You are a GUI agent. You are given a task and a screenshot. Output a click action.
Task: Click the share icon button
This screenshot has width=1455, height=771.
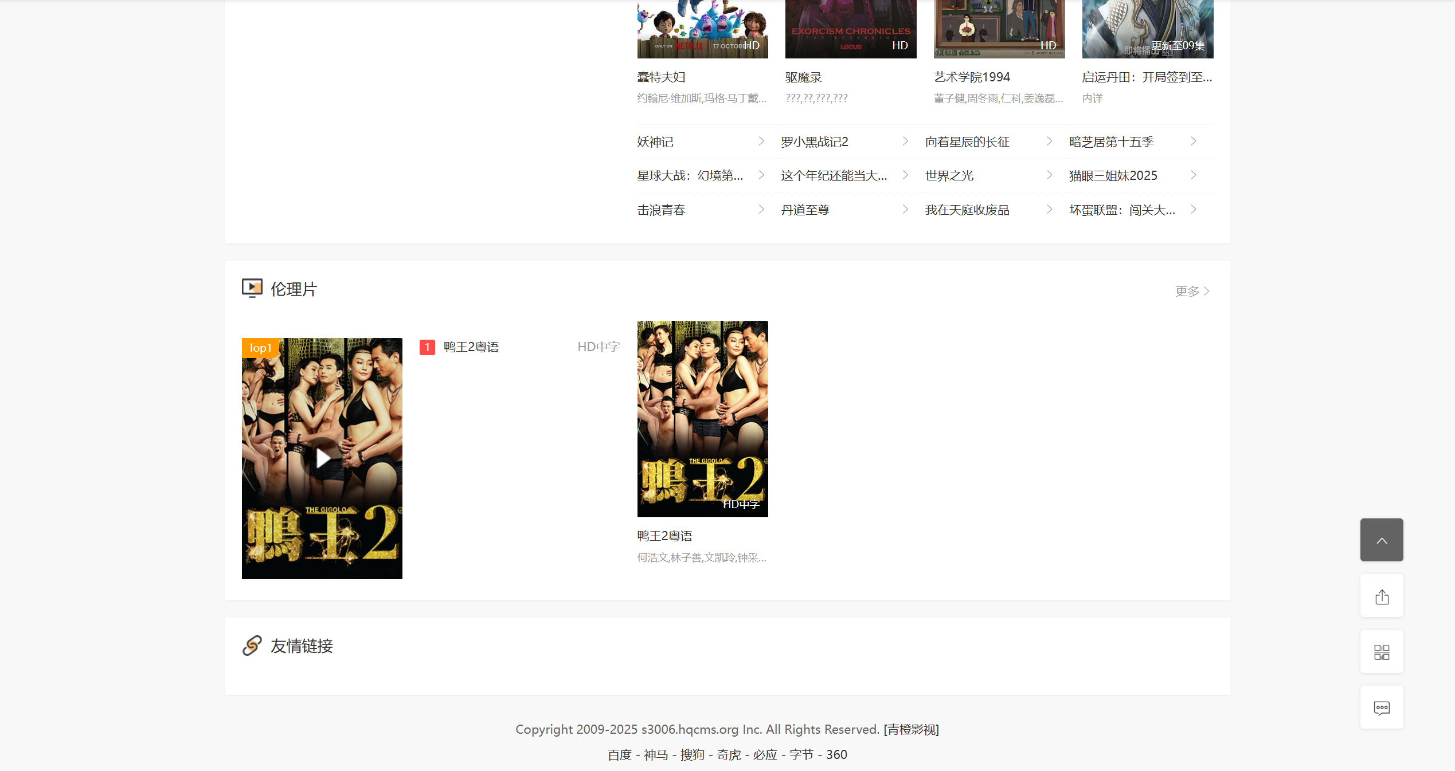point(1382,596)
